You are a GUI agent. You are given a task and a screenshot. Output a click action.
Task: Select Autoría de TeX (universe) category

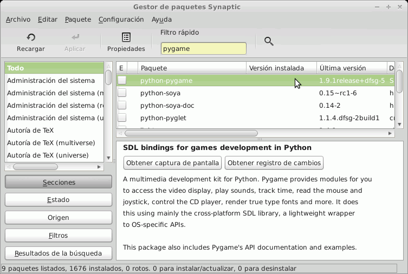[54, 155]
